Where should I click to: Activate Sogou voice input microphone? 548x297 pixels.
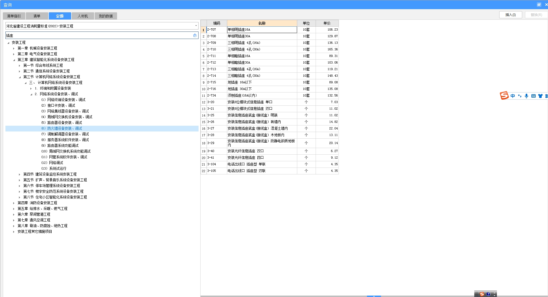click(x=526, y=96)
